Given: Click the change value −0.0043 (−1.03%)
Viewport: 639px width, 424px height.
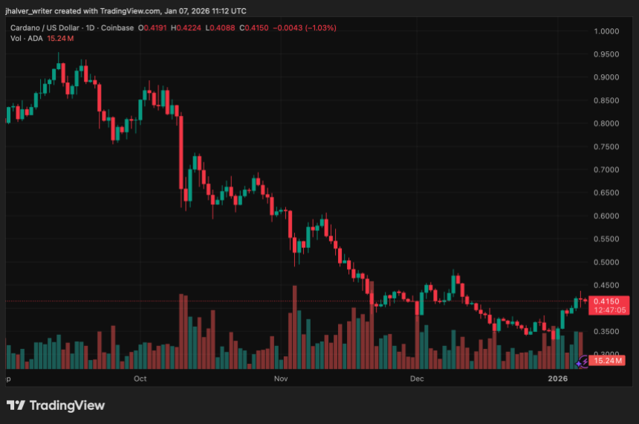Looking at the screenshot, I should tap(305, 27).
